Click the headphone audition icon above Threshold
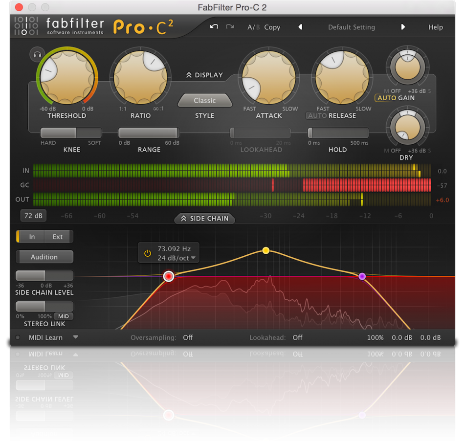 pos(37,54)
